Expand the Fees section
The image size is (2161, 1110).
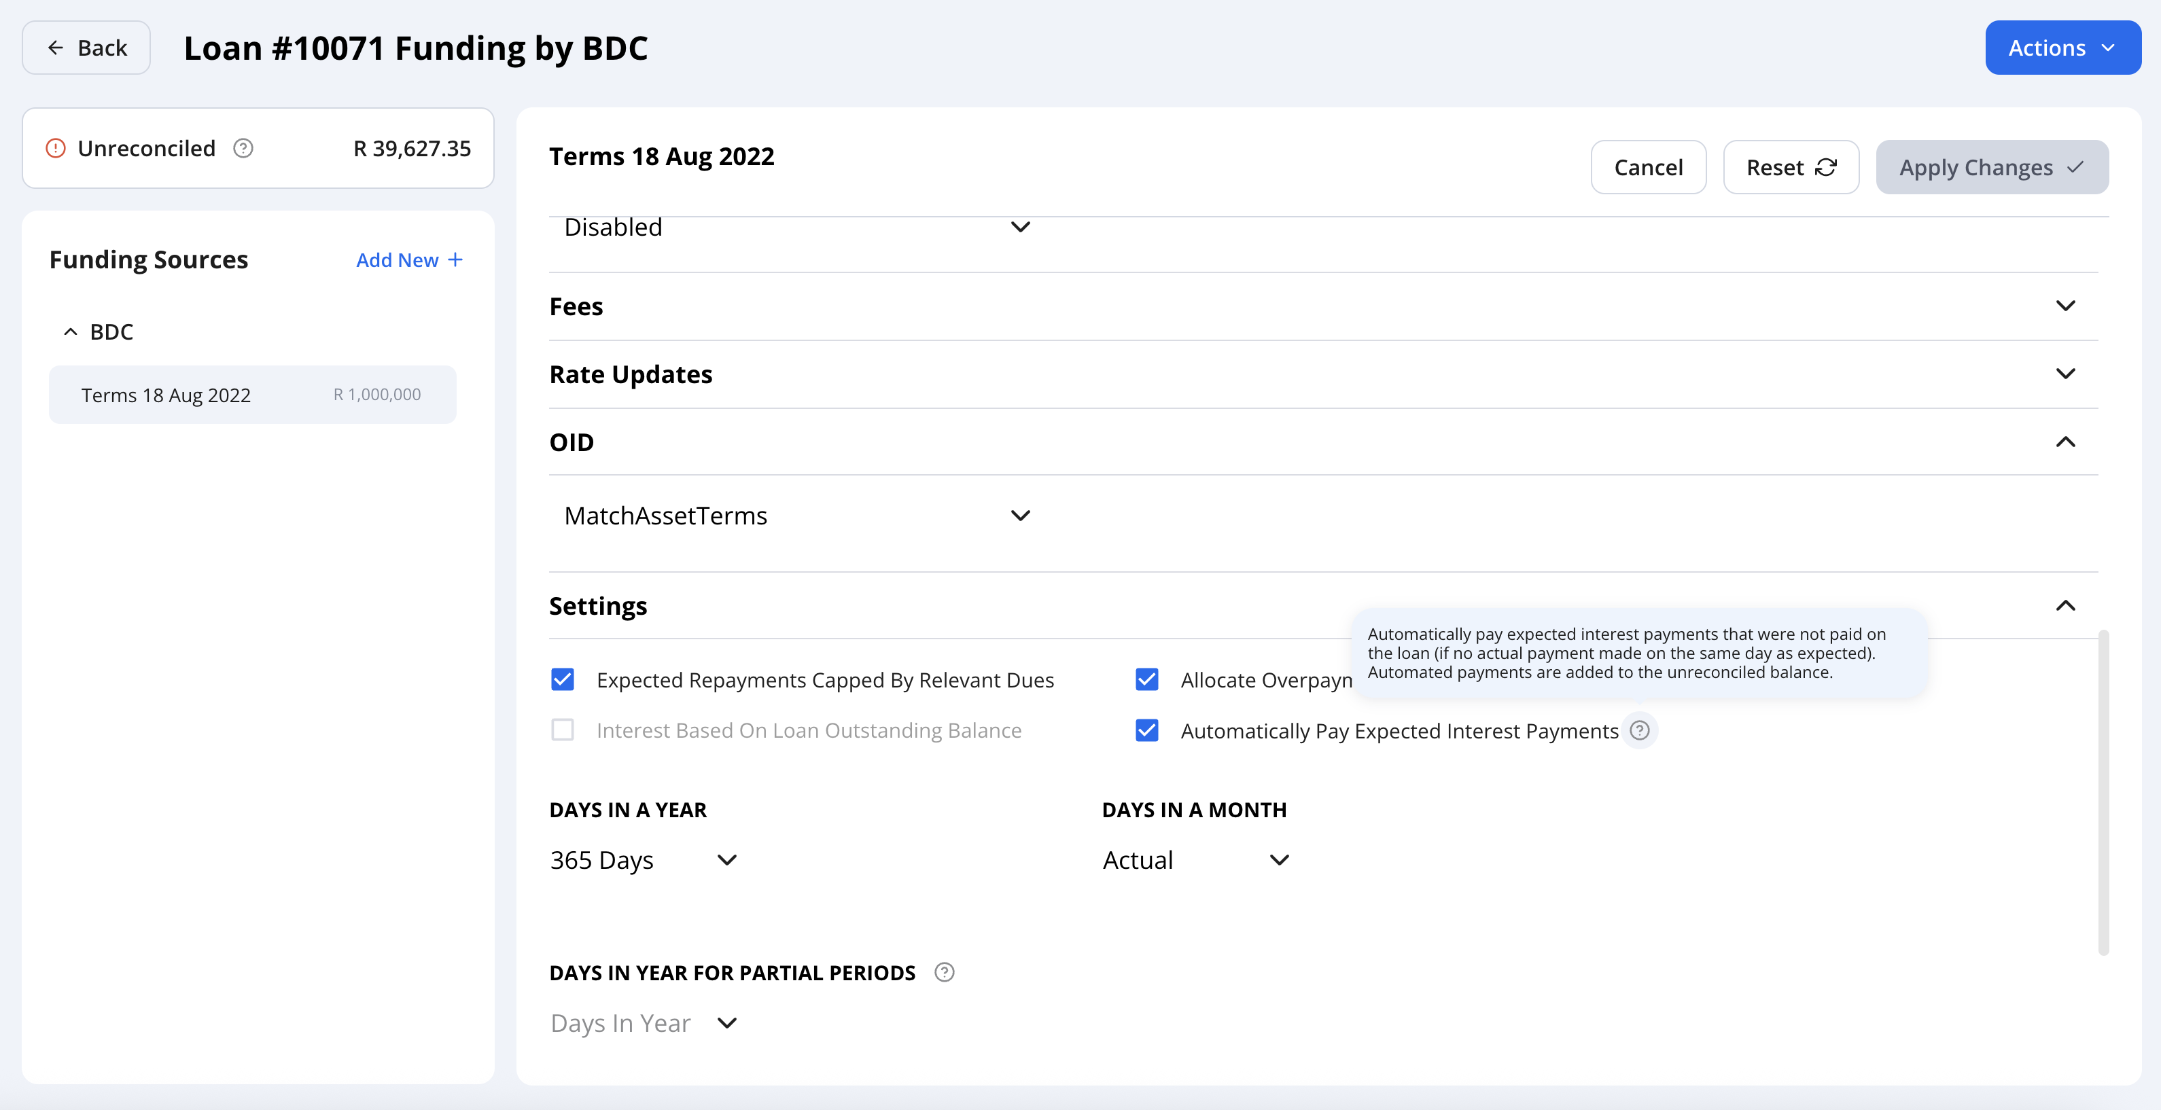2065,306
